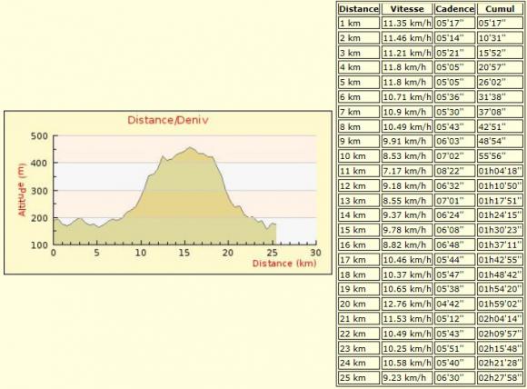Click the 05'36'' cadence cell

[x=454, y=97]
